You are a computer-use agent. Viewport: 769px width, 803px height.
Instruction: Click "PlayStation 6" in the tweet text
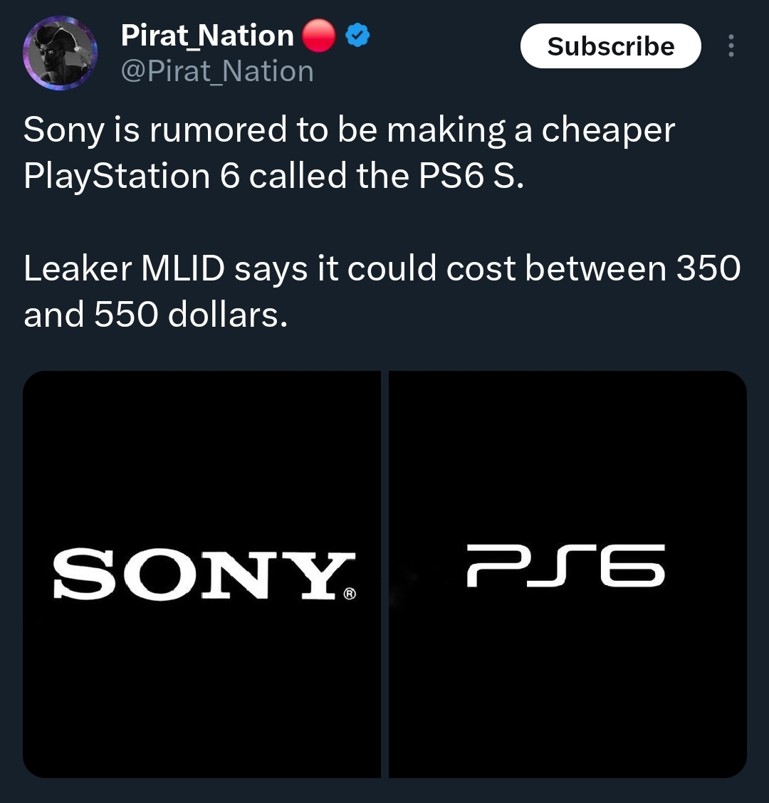pos(132,177)
